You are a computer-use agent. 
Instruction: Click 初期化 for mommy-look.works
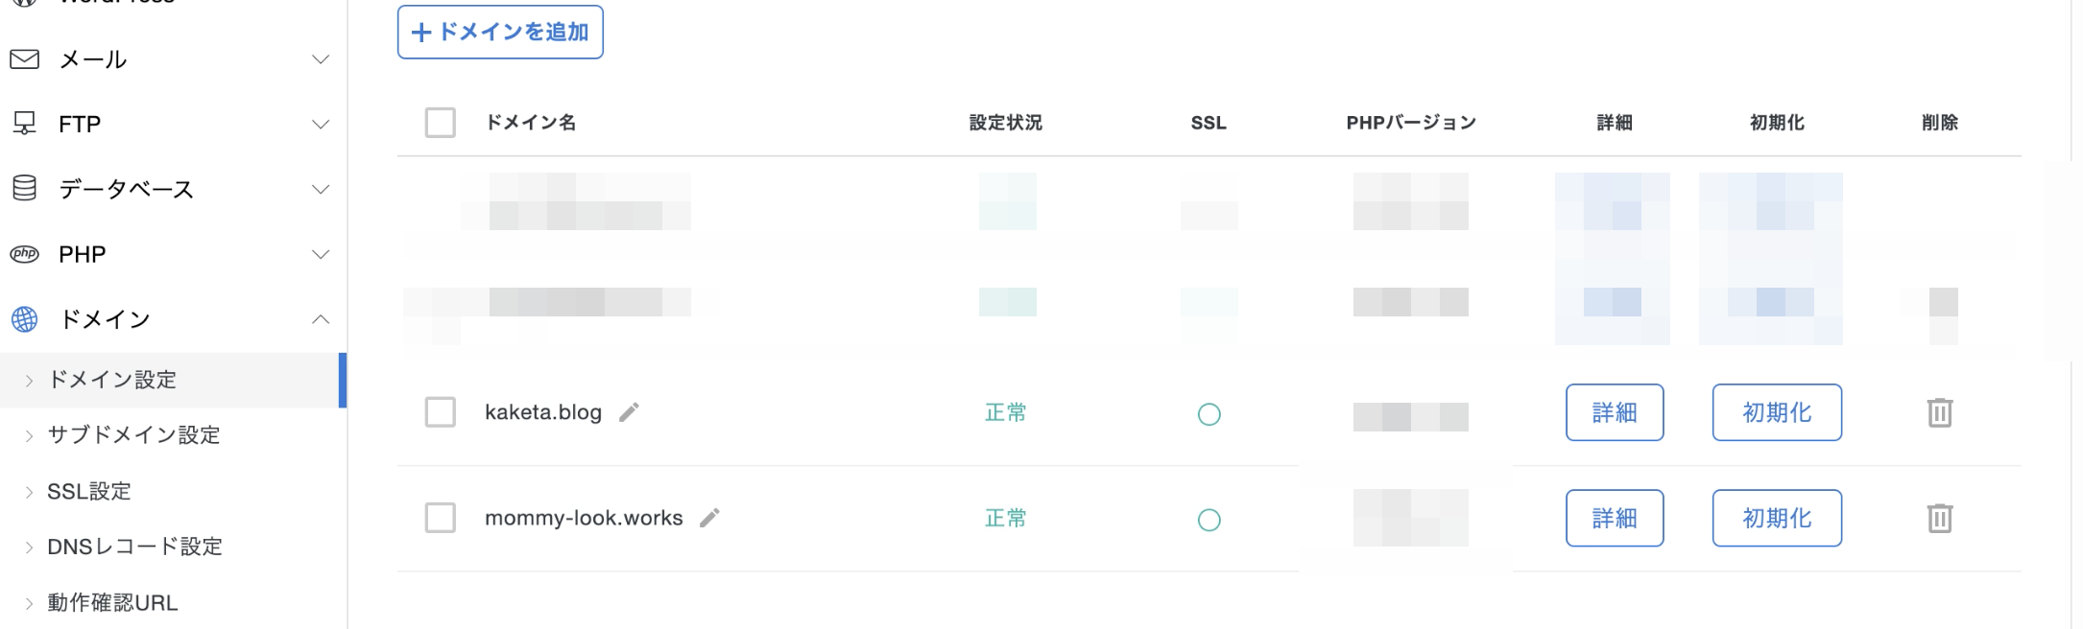(x=1777, y=518)
